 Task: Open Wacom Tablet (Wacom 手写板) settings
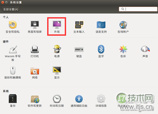point(13,53)
